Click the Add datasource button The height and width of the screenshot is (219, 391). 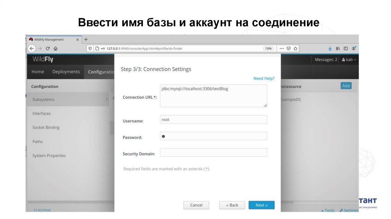(x=346, y=86)
